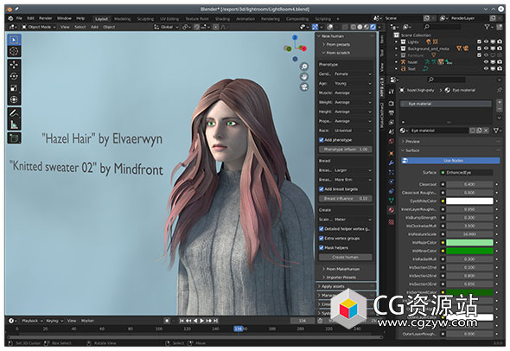The width and height of the screenshot is (510, 351).
Task: Open the Material properties tab icon
Action: (x=392, y=210)
